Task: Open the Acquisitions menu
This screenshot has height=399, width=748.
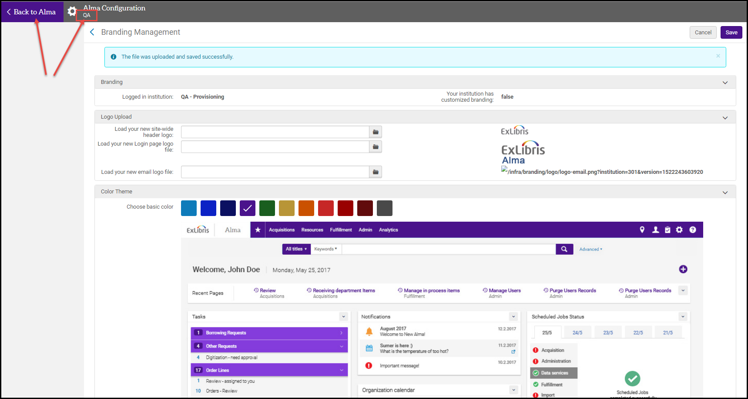Action: 282,230
